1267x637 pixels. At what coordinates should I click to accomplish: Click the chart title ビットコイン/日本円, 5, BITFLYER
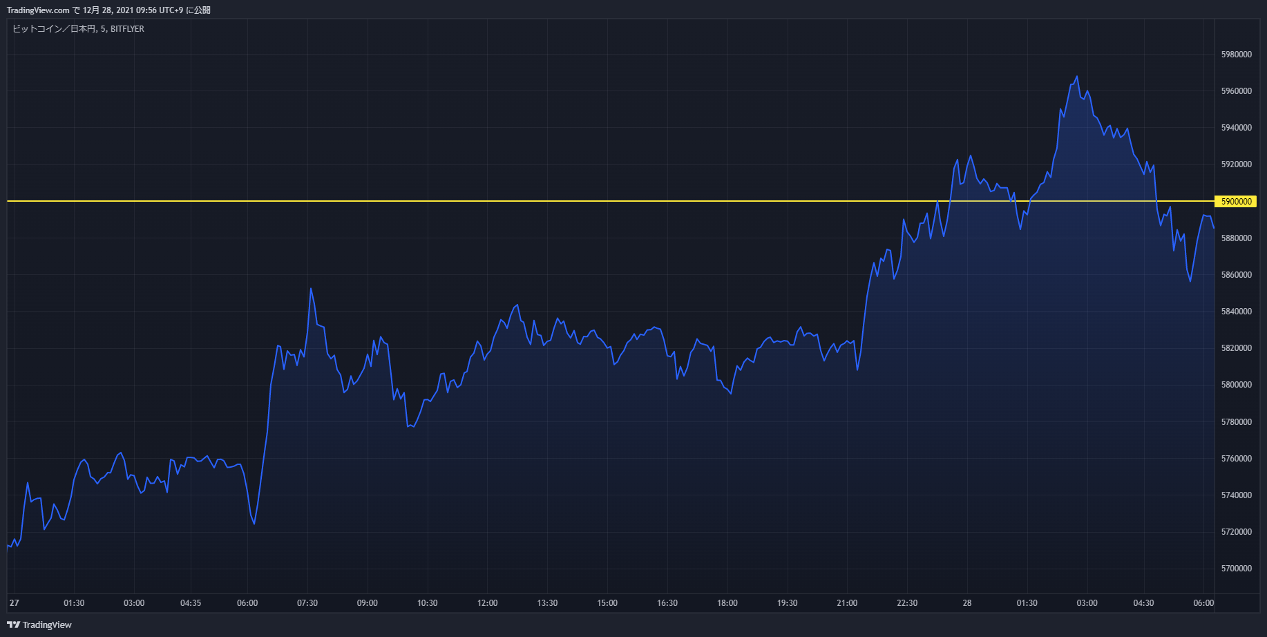[x=78, y=29]
